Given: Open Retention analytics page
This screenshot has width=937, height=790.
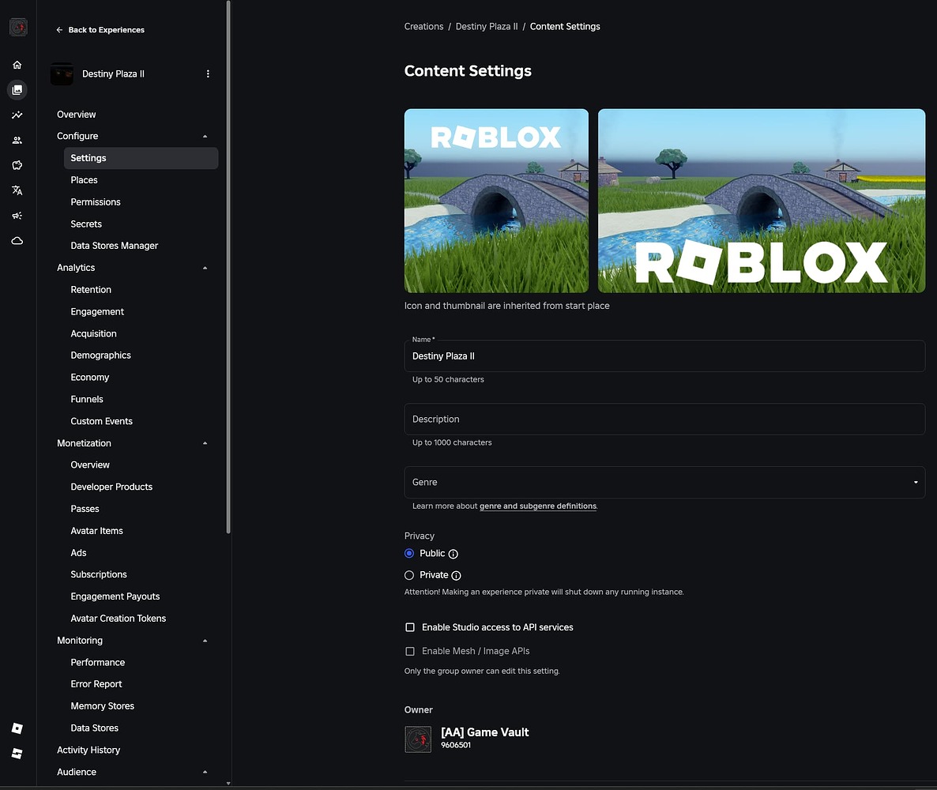Looking at the screenshot, I should [x=91, y=290].
